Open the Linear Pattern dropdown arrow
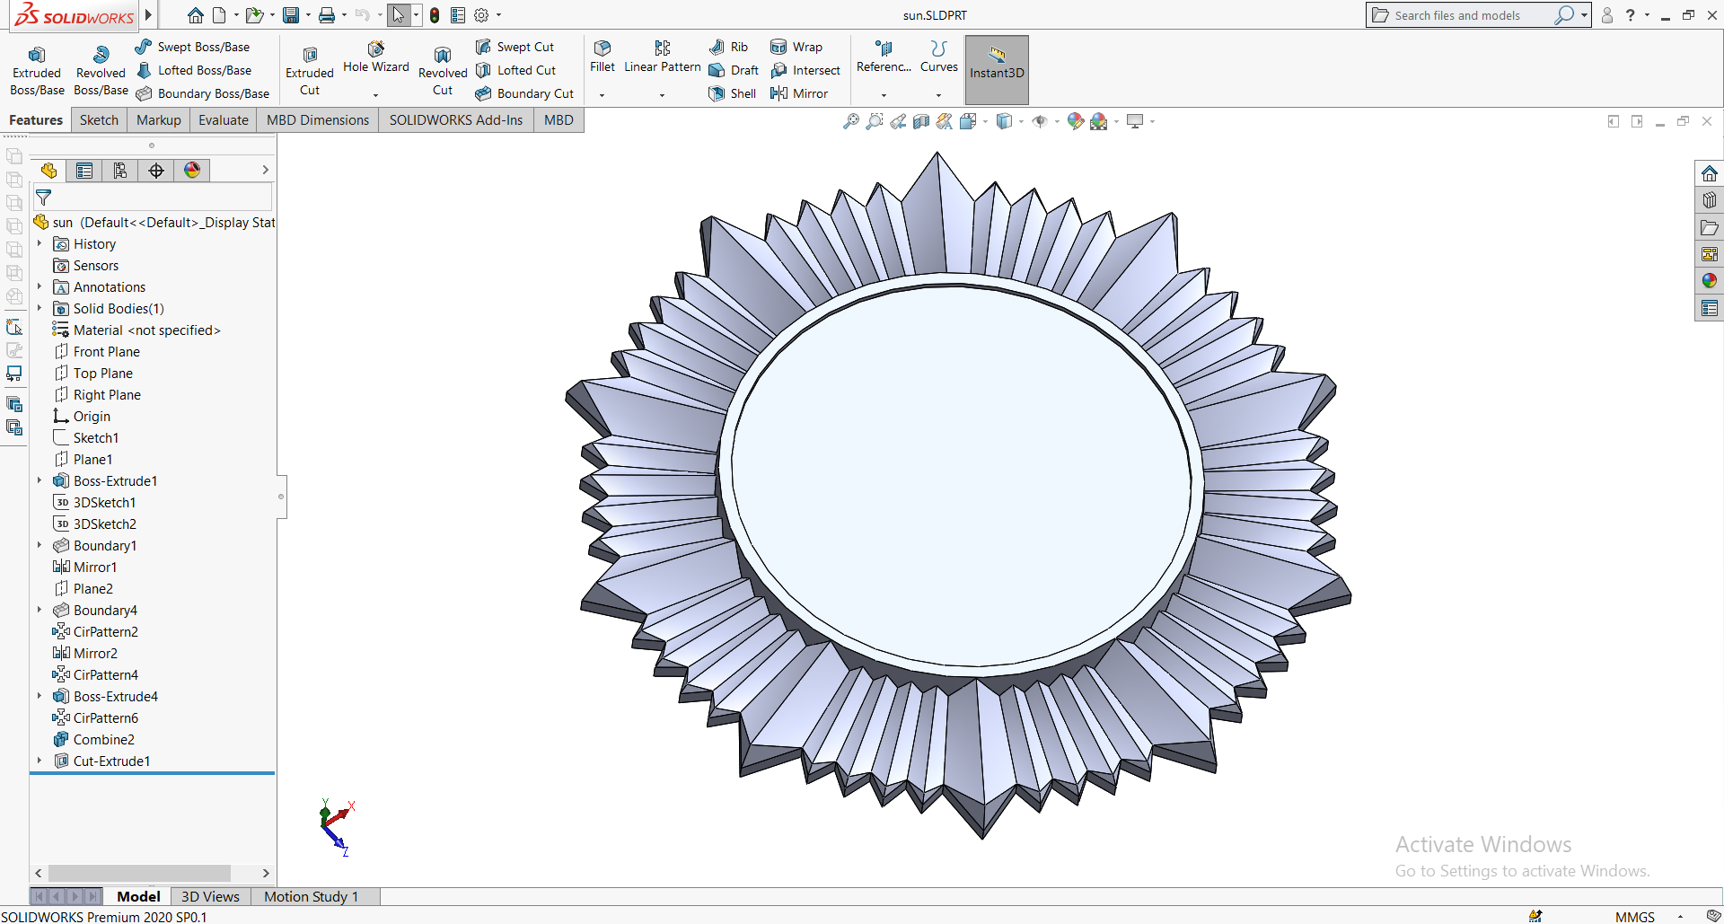 [x=662, y=95]
